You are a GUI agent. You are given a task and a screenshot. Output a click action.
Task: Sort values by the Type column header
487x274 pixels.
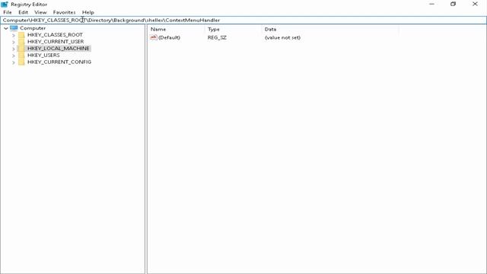(234, 29)
